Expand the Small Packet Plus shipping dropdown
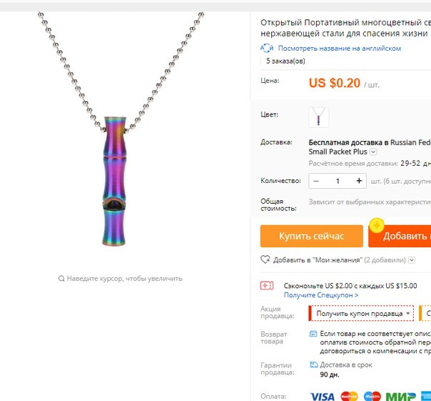This screenshot has width=431, height=401. [x=373, y=152]
